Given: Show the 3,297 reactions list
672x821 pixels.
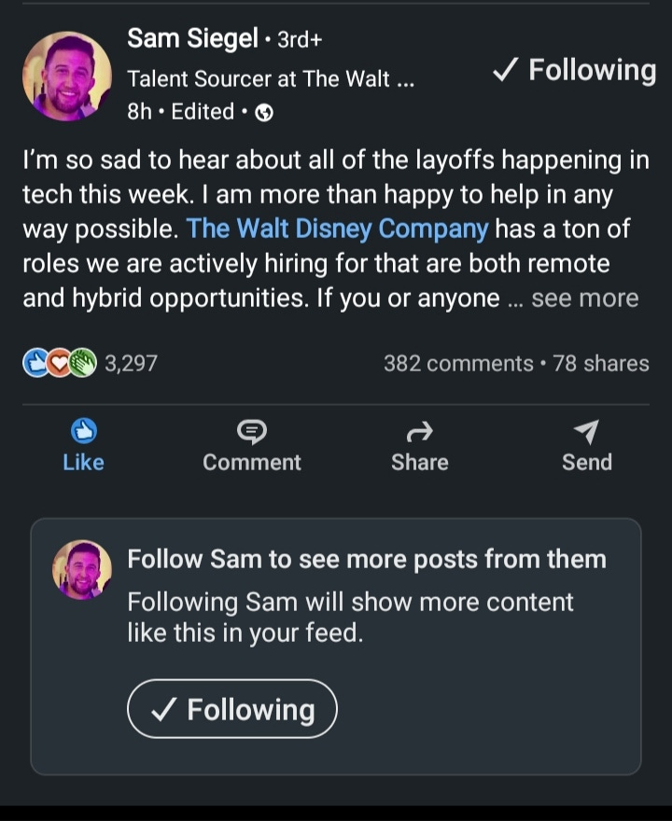Looking at the screenshot, I should coord(131,363).
